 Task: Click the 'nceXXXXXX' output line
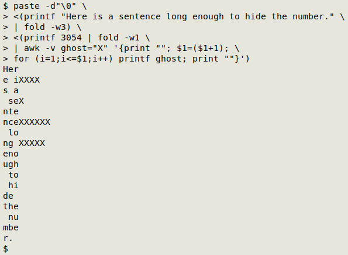click(27, 122)
